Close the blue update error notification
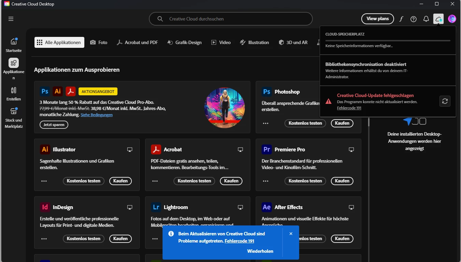461x262 pixels. click(291, 234)
